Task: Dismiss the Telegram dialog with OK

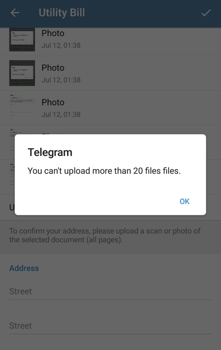Action: pos(185,201)
